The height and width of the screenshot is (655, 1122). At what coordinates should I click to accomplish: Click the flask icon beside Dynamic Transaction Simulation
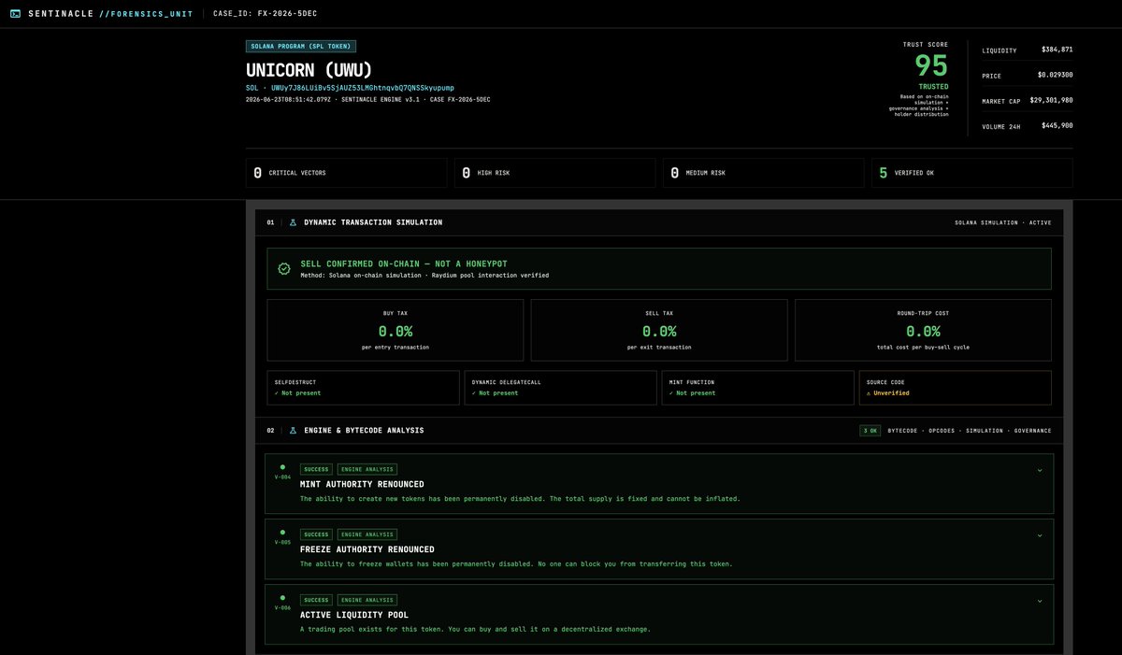[x=293, y=222]
